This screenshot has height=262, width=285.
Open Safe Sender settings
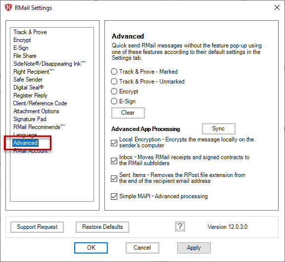click(x=28, y=80)
